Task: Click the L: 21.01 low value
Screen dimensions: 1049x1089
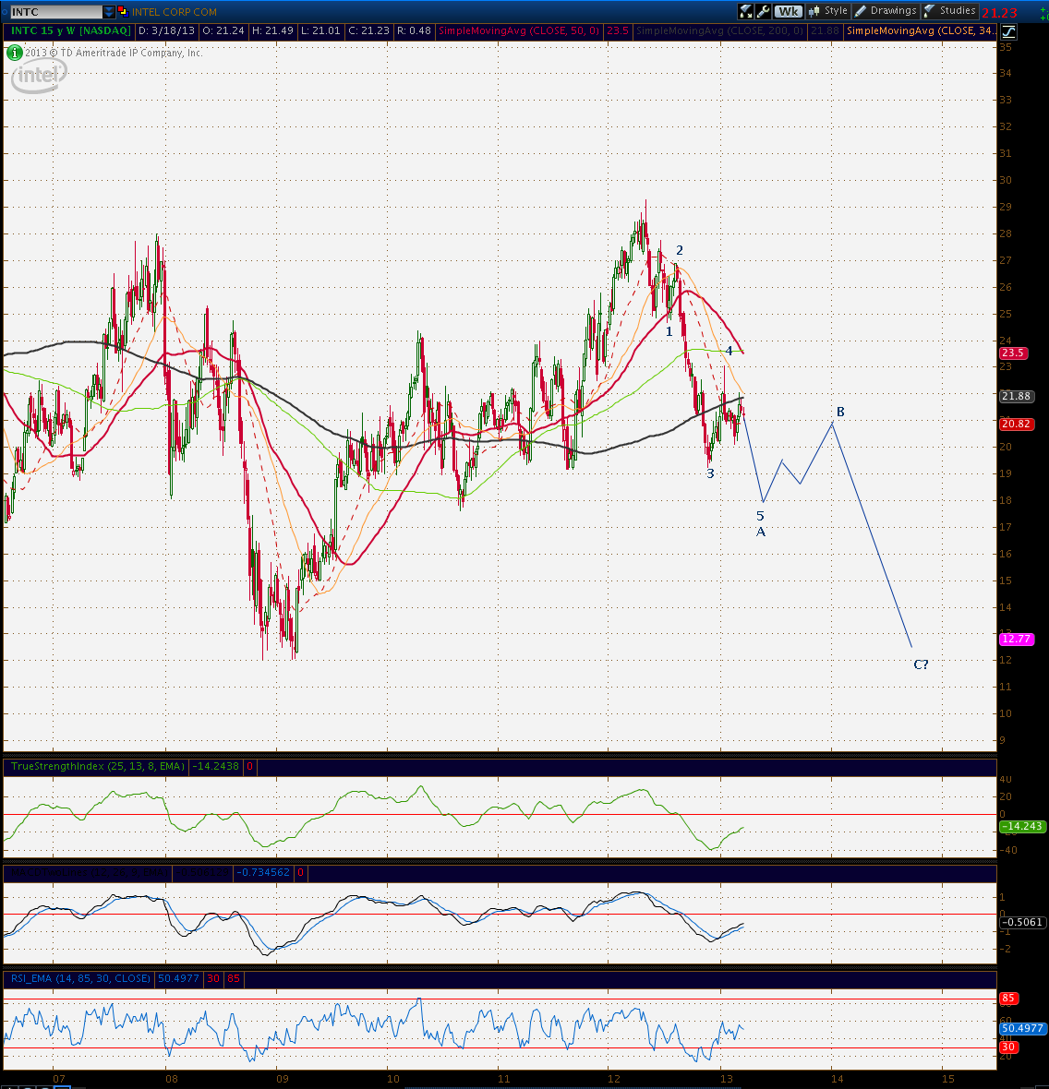Action: coord(321,30)
